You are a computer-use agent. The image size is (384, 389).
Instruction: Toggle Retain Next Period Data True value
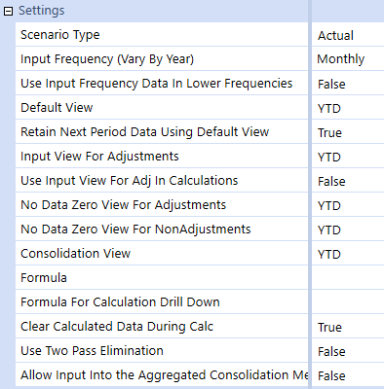(348, 132)
